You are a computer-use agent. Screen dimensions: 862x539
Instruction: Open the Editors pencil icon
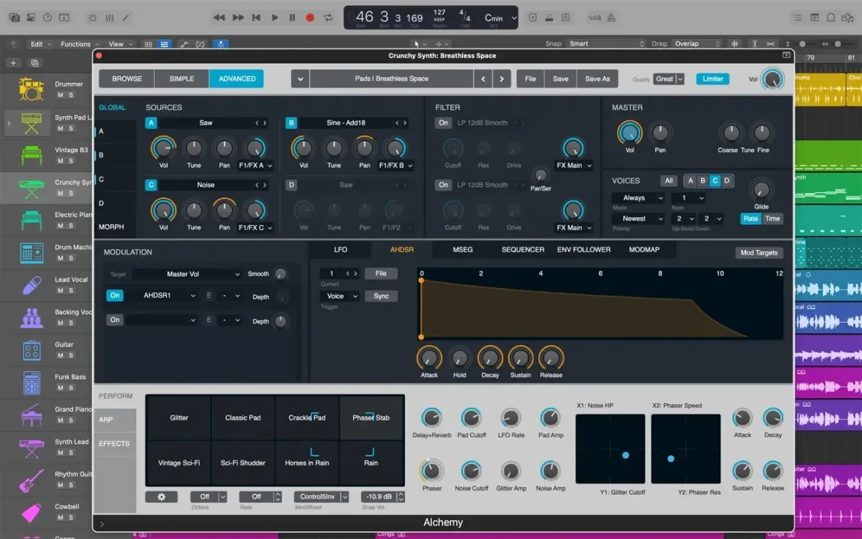tap(126, 18)
